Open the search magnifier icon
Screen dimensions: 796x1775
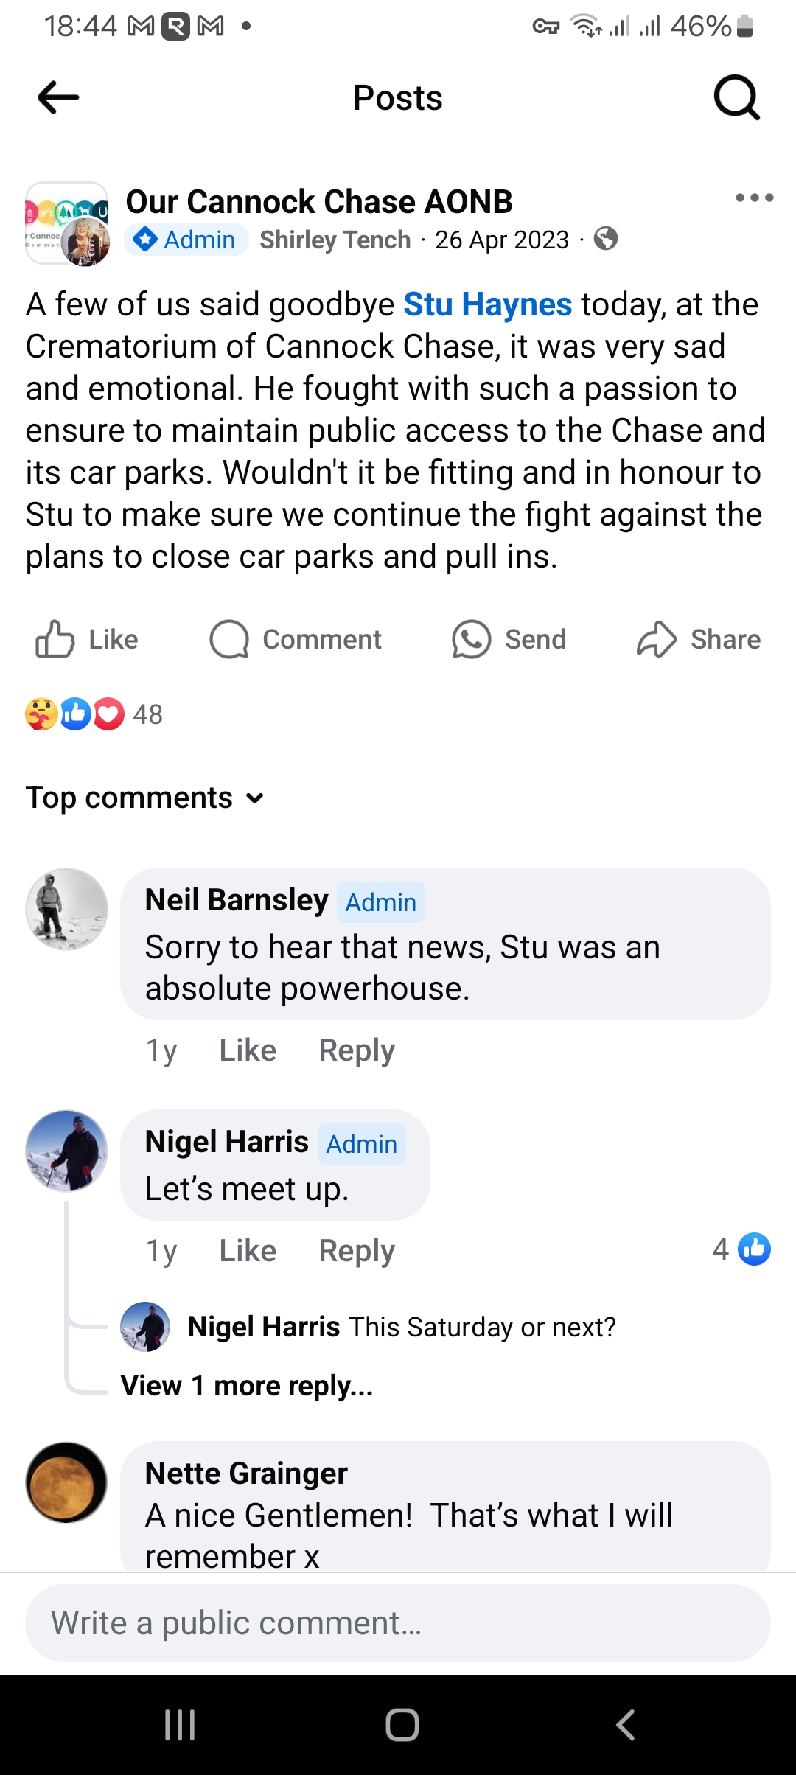[736, 97]
